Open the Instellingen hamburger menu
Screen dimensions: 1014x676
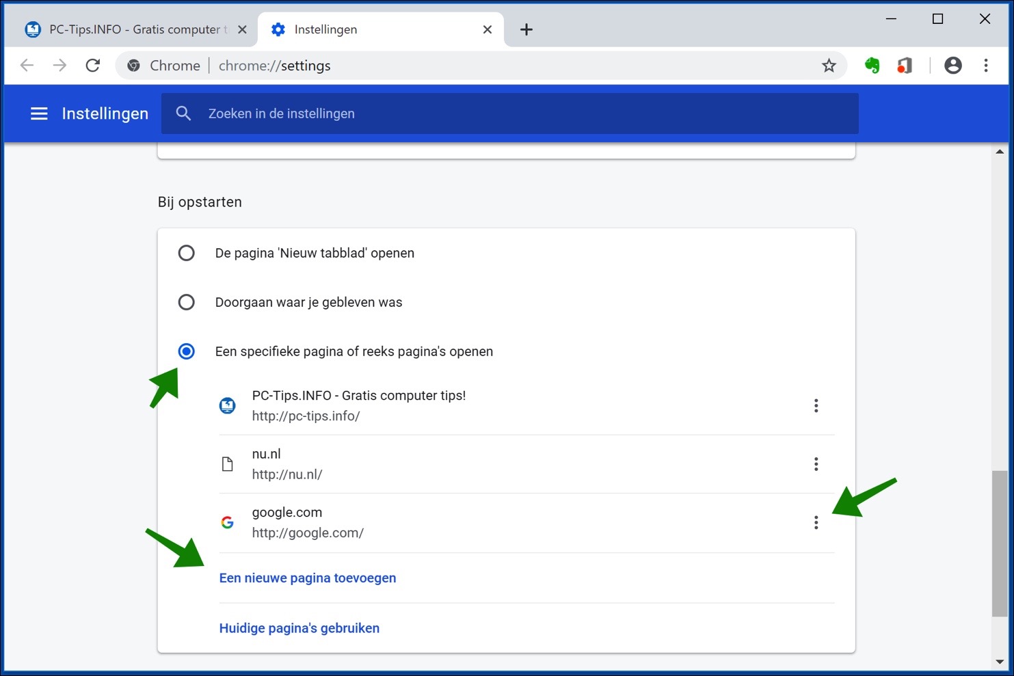pyautogui.click(x=39, y=113)
